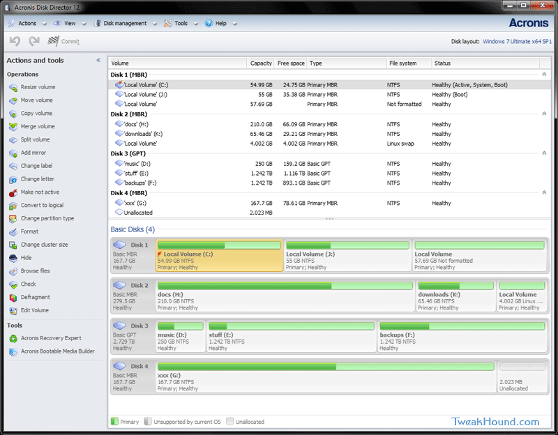Select the 'backups' (F:) volume row
The width and height of the screenshot is (558, 435).
pos(329,183)
